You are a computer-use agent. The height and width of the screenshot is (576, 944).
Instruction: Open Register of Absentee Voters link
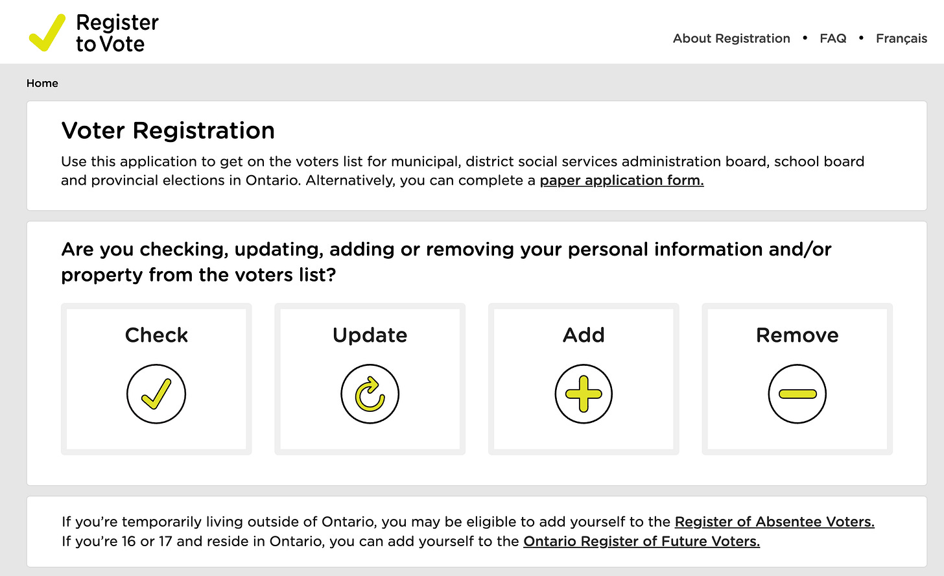775,522
